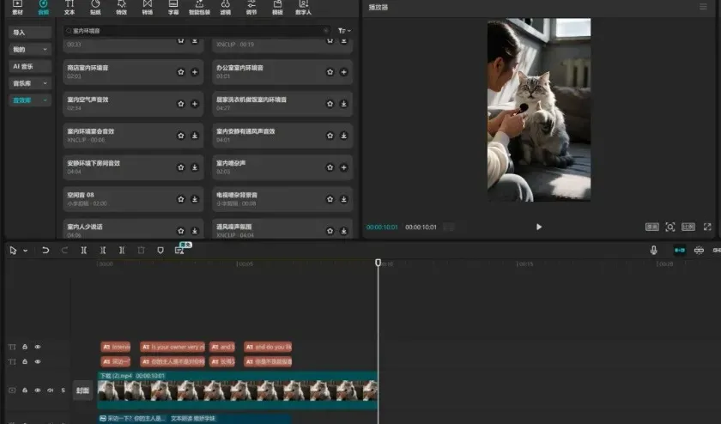Click the 封面 cover button on video track
This screenshot has height=424, width=721.
[x=82, y=391]
